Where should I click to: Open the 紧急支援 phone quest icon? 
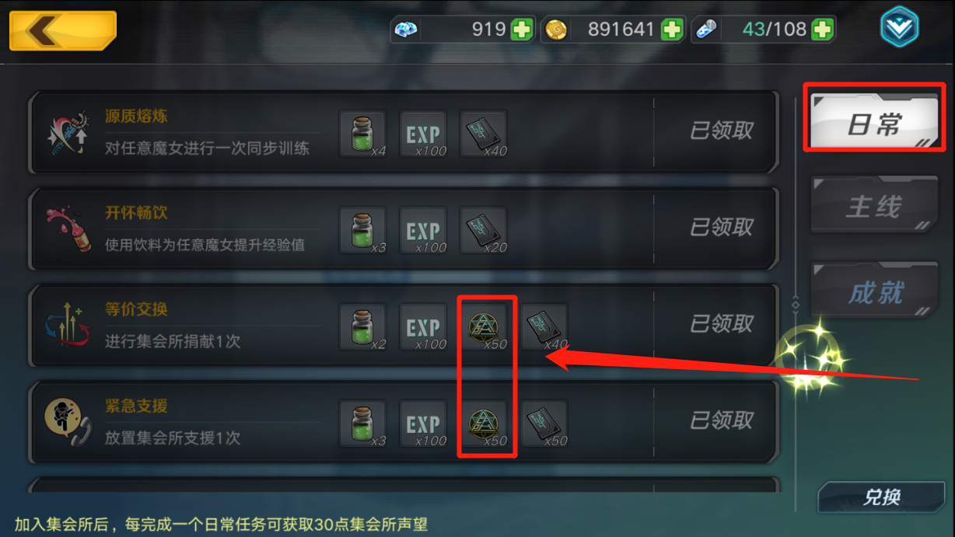[x=67, y=423]
